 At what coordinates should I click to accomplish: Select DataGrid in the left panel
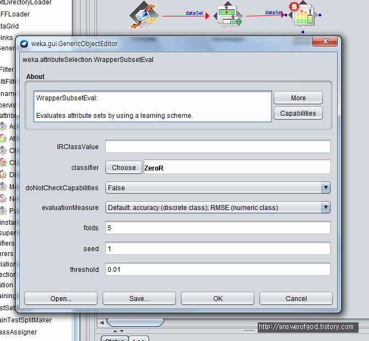pos(9,26)
